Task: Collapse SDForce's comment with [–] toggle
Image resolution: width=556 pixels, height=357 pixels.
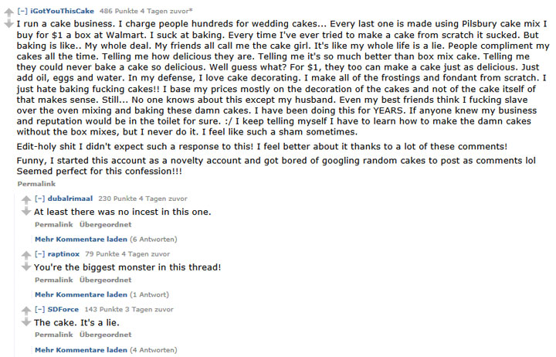Action: pos(39,309)
